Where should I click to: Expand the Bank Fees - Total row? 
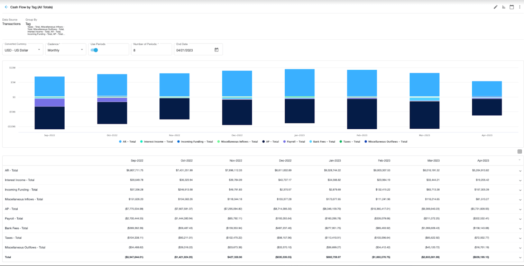click(520, 228)
